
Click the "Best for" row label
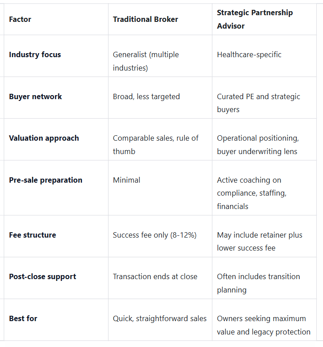23,318
